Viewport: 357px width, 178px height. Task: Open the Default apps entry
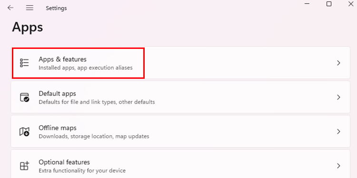point(180,97)
